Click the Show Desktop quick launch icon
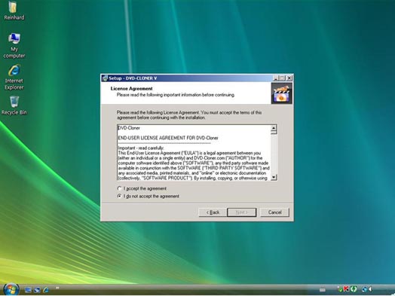This screenshot has width=395, height=296. (28, 290)
